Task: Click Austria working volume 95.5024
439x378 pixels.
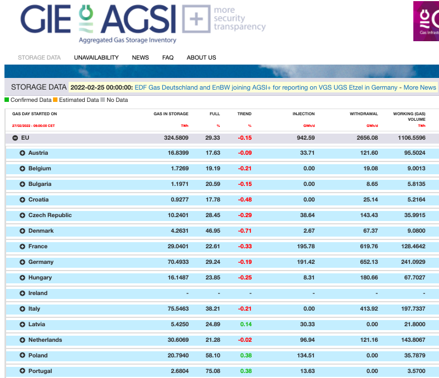Action: [414, 153]
